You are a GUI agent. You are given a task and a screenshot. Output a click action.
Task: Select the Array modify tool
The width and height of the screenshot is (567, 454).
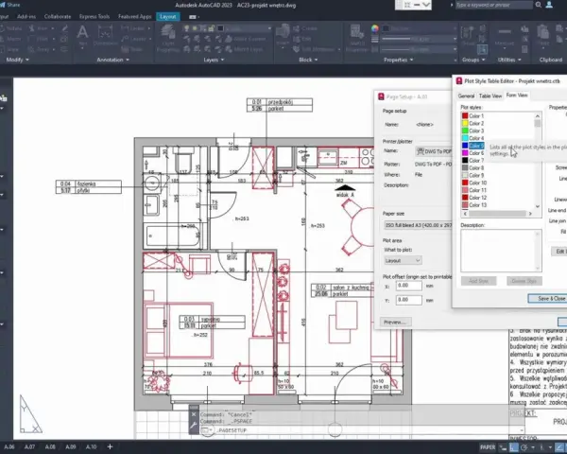pyautogui.click(x=41, y=49)
